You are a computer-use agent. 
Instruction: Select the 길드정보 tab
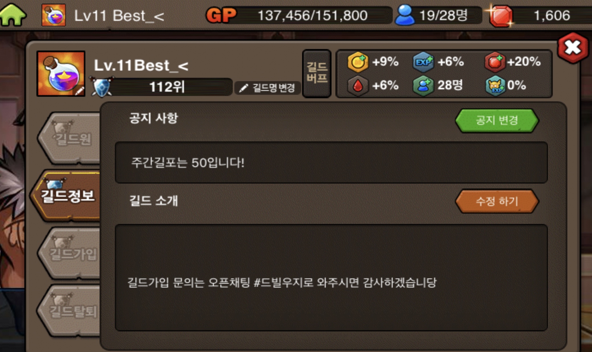click(x=66, y=196)
